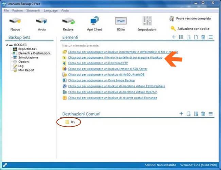221x170 pixels.
Task: Open Log in tree
Action: pyautogui.click(x=21, y=66)
